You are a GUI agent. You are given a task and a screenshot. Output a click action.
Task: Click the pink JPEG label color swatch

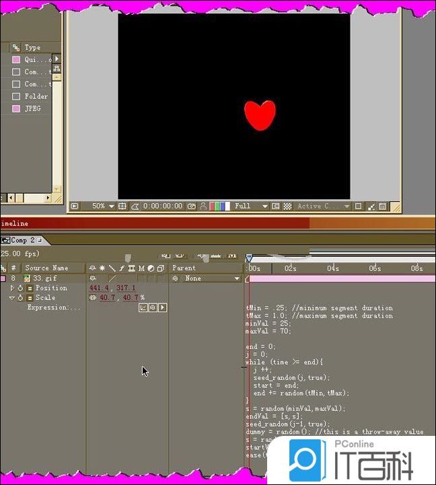pos(15,108)
